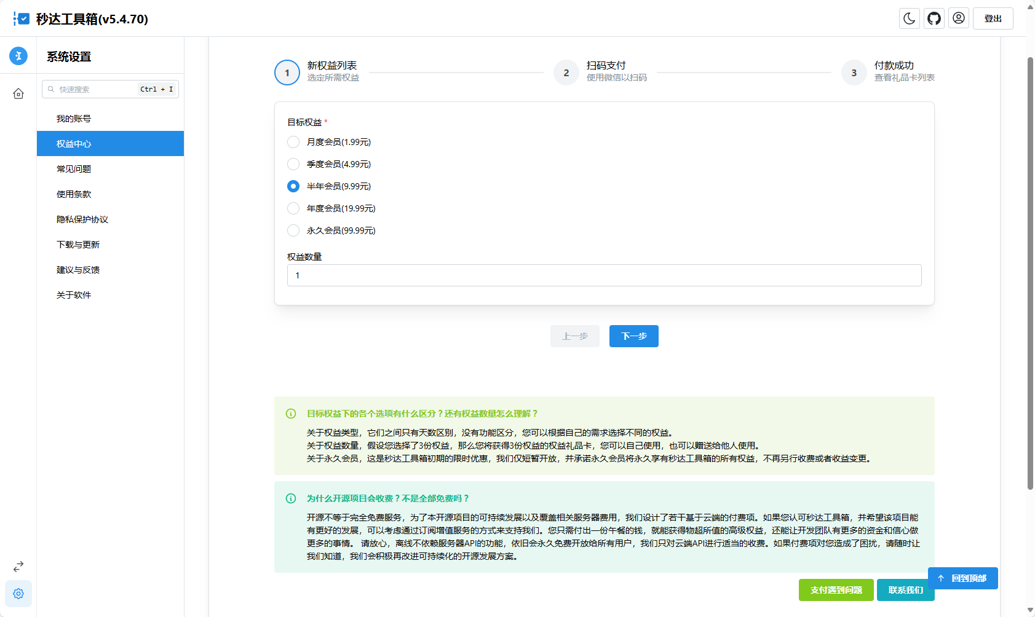Click the swap arrows sidebar icon
Screen dimensions: 1035x617
[x=18, y=566]
